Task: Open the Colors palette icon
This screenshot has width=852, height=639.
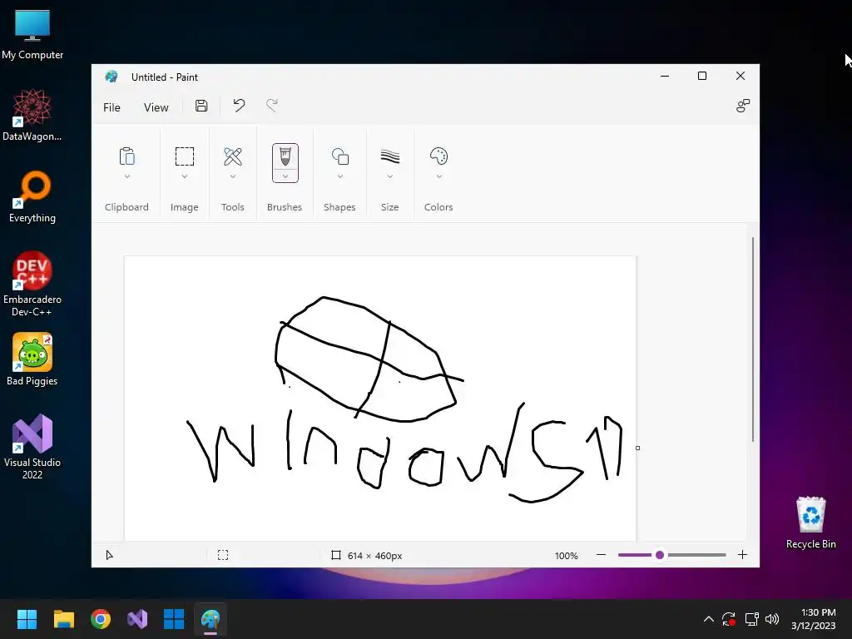Action: click(x=438, y=156)
